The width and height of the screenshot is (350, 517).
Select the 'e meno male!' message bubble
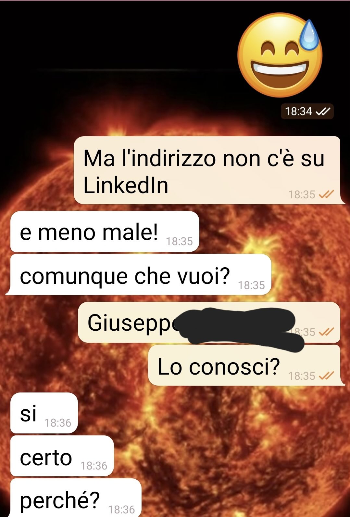tap(105, 232)
